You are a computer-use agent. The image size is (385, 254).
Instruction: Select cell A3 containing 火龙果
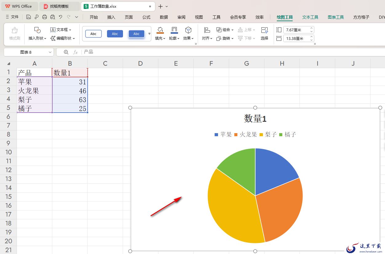coord(34,90)
